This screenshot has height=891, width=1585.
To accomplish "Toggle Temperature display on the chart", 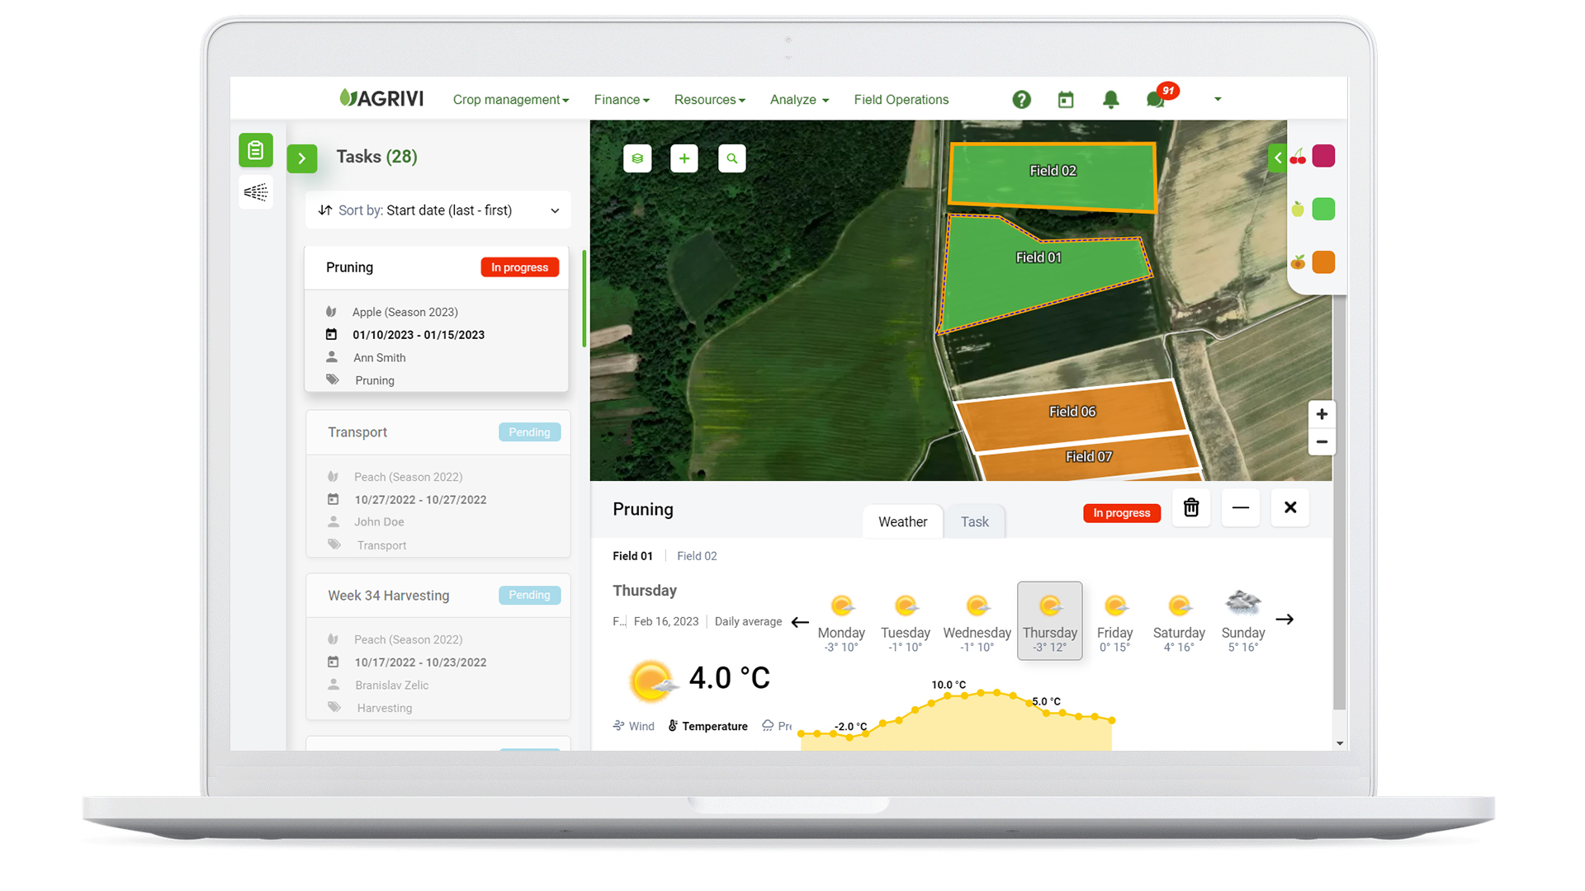I will [707, 726].
